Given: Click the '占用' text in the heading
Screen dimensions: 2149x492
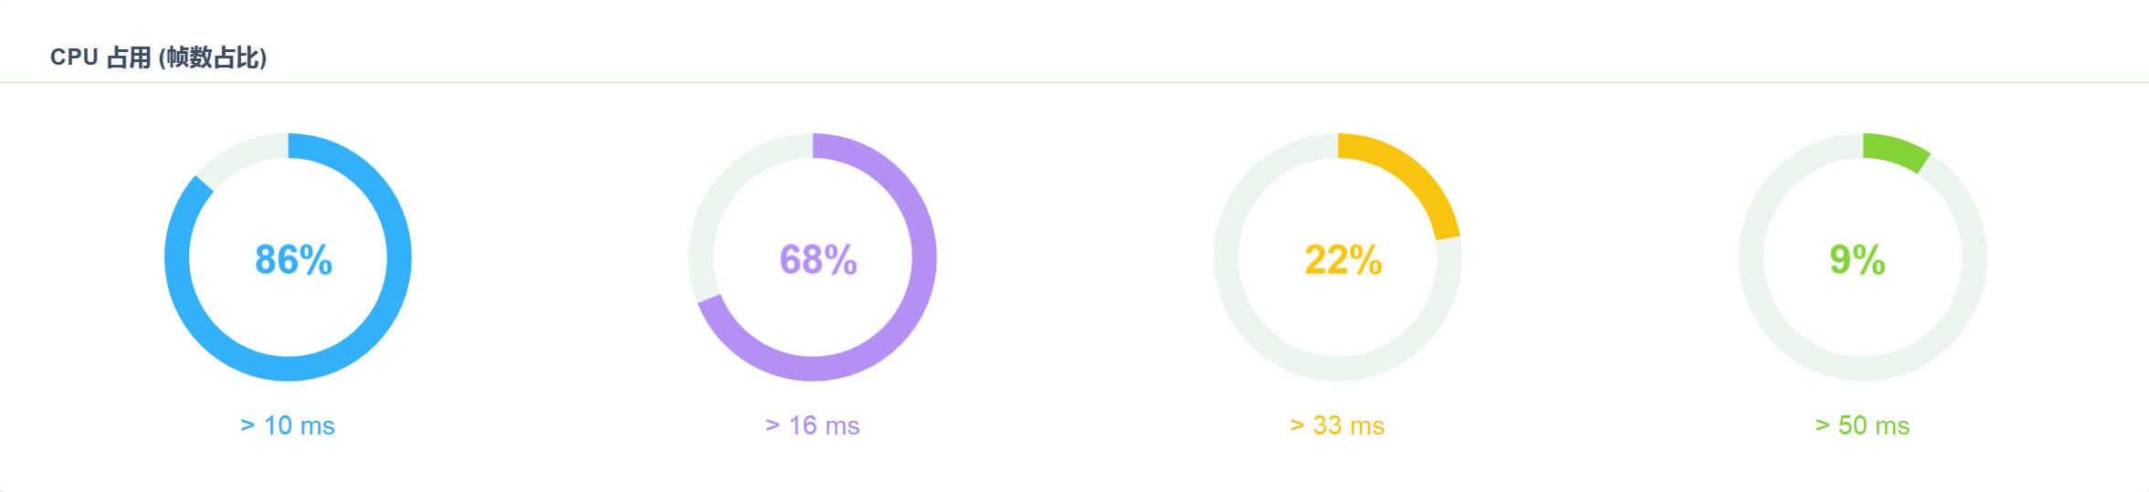Looking at the screenshot, I should tap(129, 58).
